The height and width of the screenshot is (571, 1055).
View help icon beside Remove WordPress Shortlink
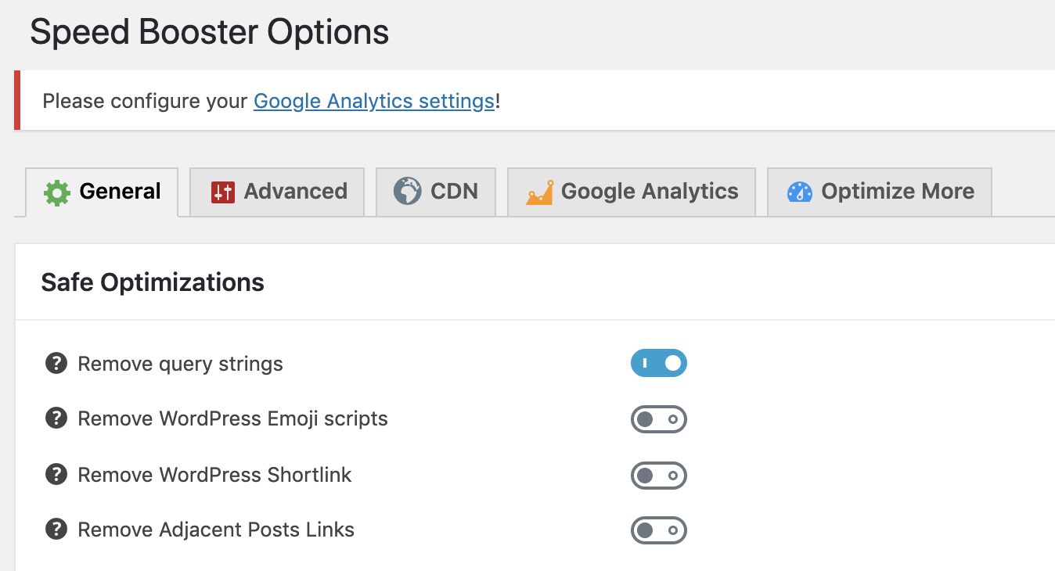[56, 474]
